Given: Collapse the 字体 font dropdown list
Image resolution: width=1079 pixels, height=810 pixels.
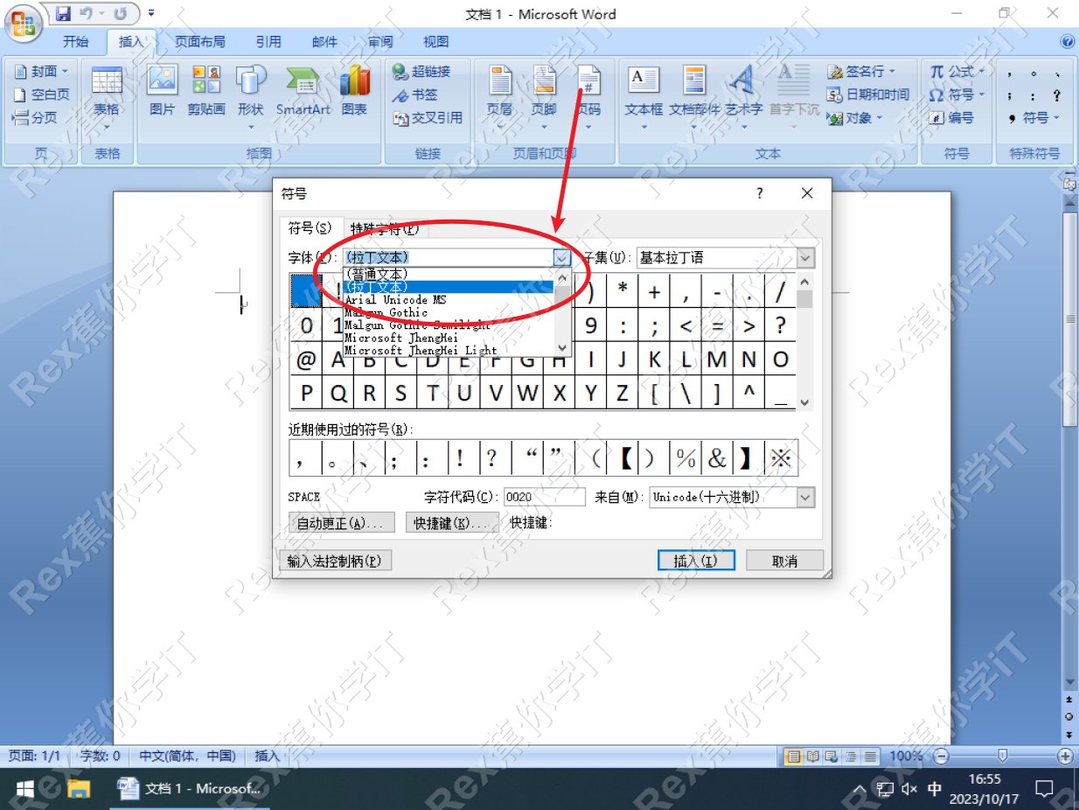Looking at the screenshot, I should tap(560, 257).
